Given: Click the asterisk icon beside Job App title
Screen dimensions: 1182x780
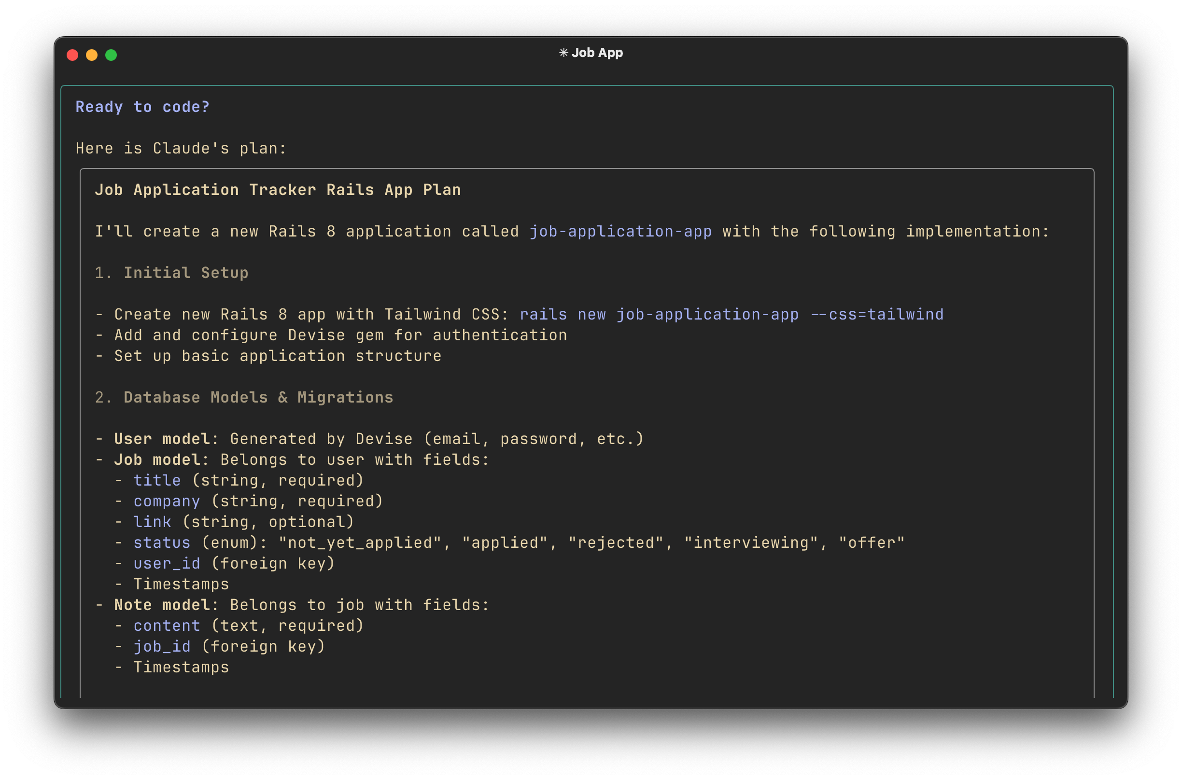Looking at the screenshot, I should click(x=563, y=53).
